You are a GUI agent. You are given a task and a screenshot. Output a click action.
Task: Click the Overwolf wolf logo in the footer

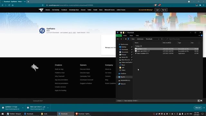(35, 67)
